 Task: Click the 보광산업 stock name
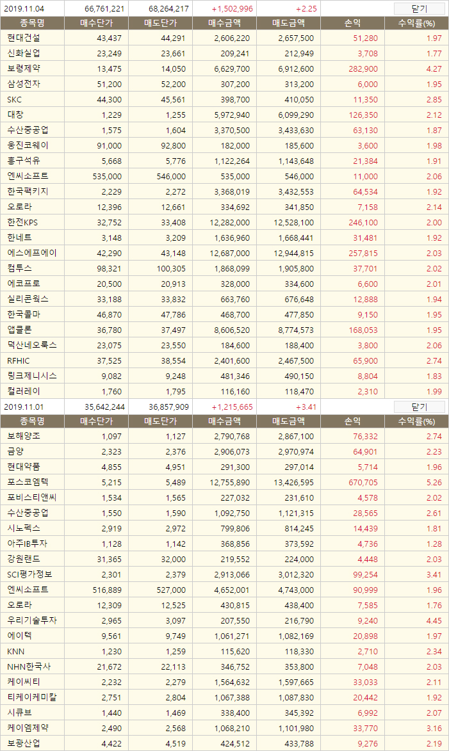(24, 743)
